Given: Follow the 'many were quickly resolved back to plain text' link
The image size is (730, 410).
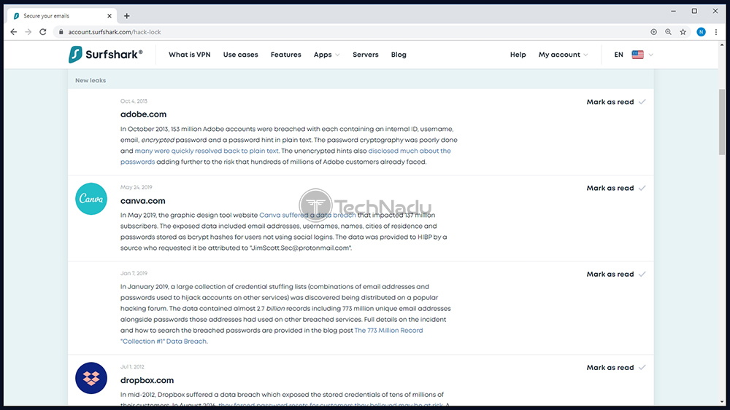Looking at the screenshot, I should (x=207, y=151).
